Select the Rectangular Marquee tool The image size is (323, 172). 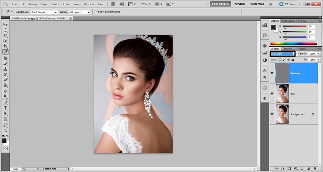click(x=5, y=30)
